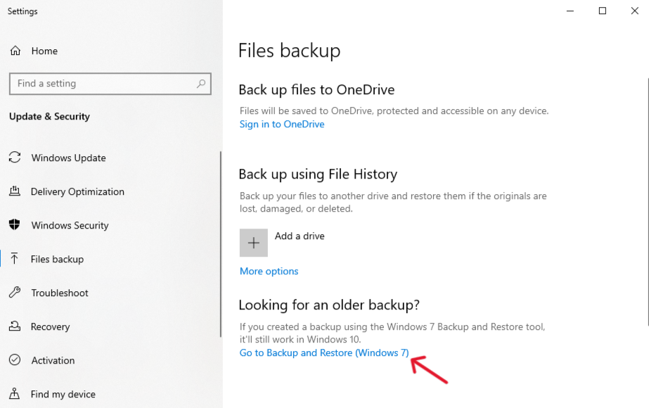Click the Add a drive plus button
649x408 pixels.
253,242
